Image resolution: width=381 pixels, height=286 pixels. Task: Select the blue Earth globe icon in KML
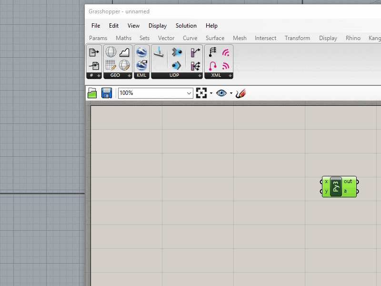click(x=141, y=52)
